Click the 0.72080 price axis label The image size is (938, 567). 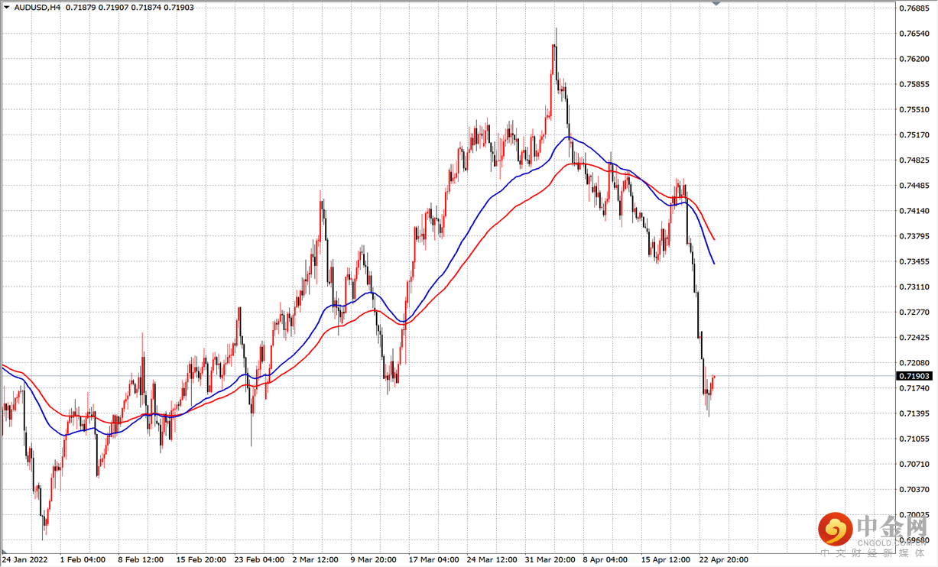click(x=914, y=363)
